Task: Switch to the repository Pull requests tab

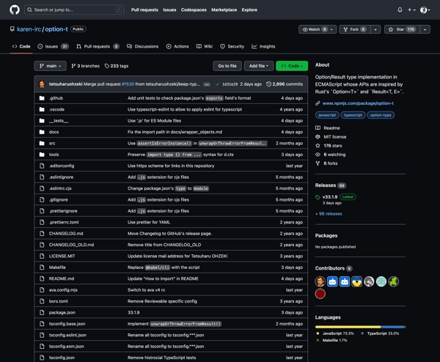Action: 98,46
